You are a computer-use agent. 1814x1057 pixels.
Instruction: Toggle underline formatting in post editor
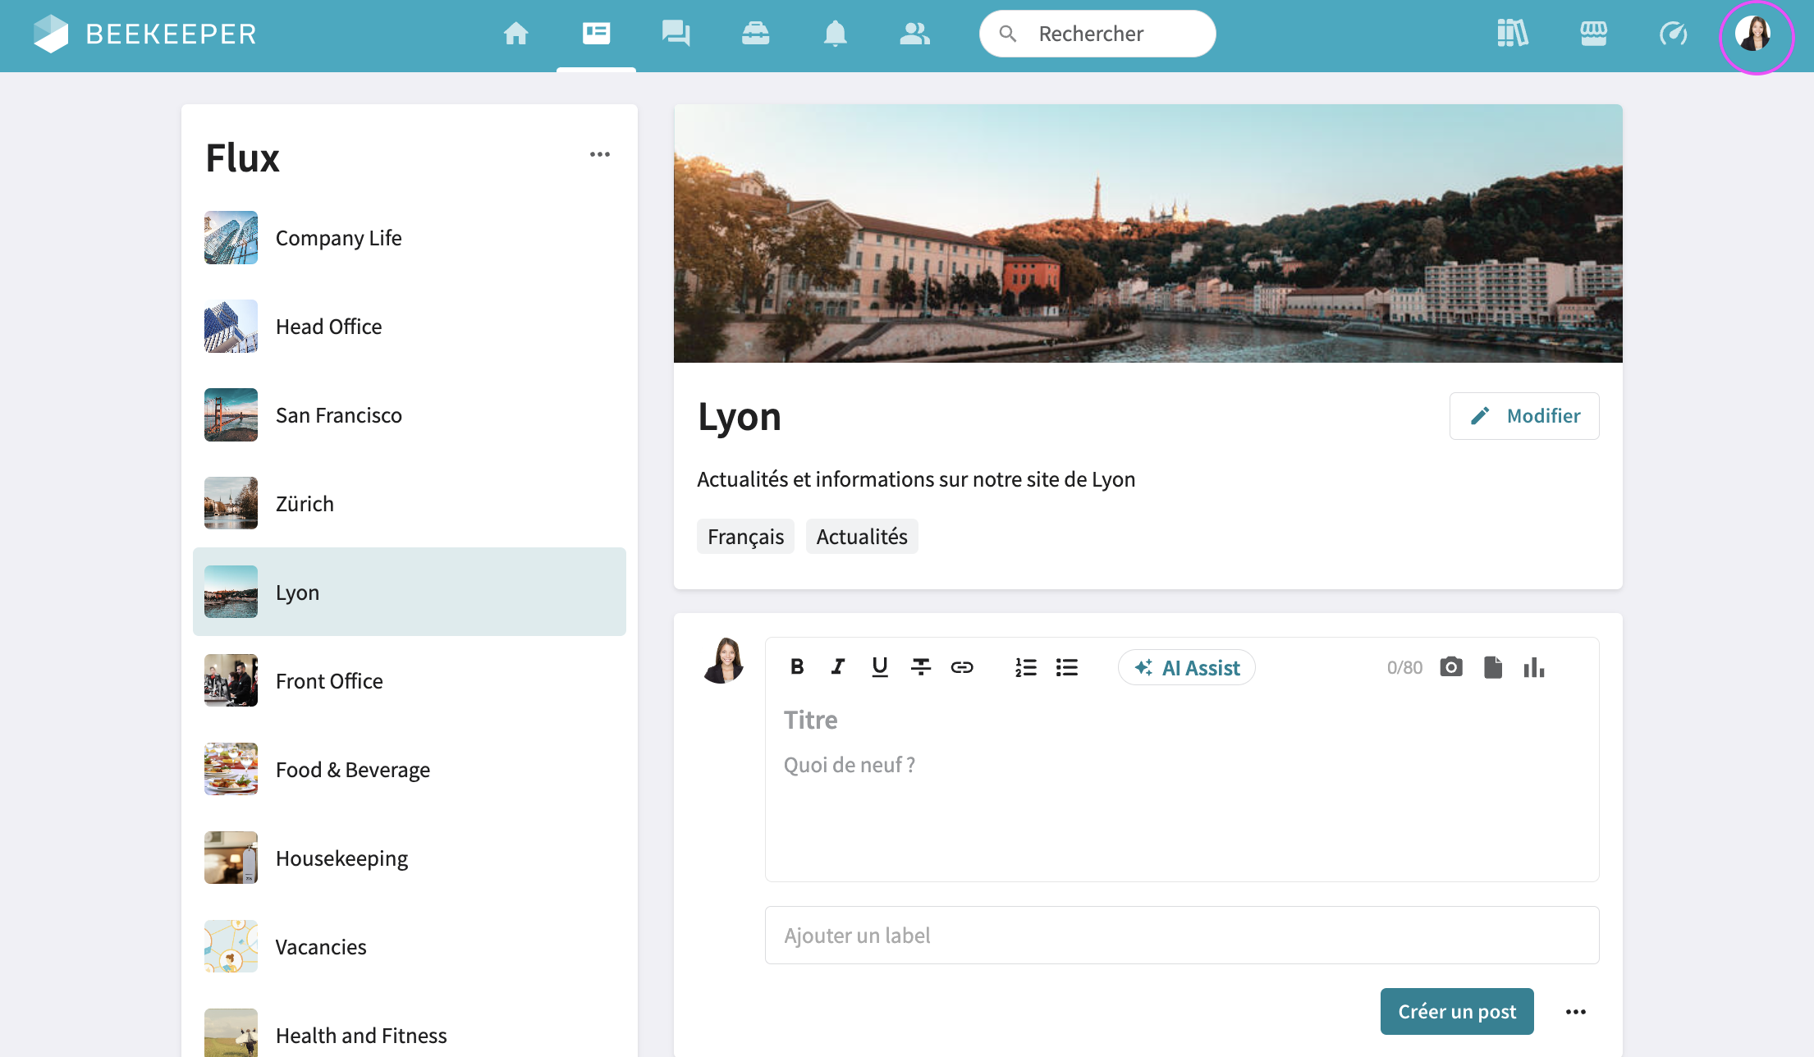[879, 667]
